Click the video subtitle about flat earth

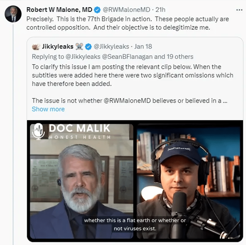coord(135,224)
